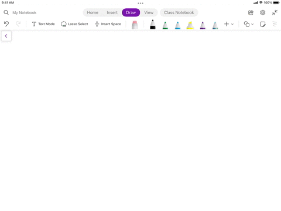The height and width of the screenshot is (211, 281).
Task: Pick the purple pen
Action: click(203, 25)
